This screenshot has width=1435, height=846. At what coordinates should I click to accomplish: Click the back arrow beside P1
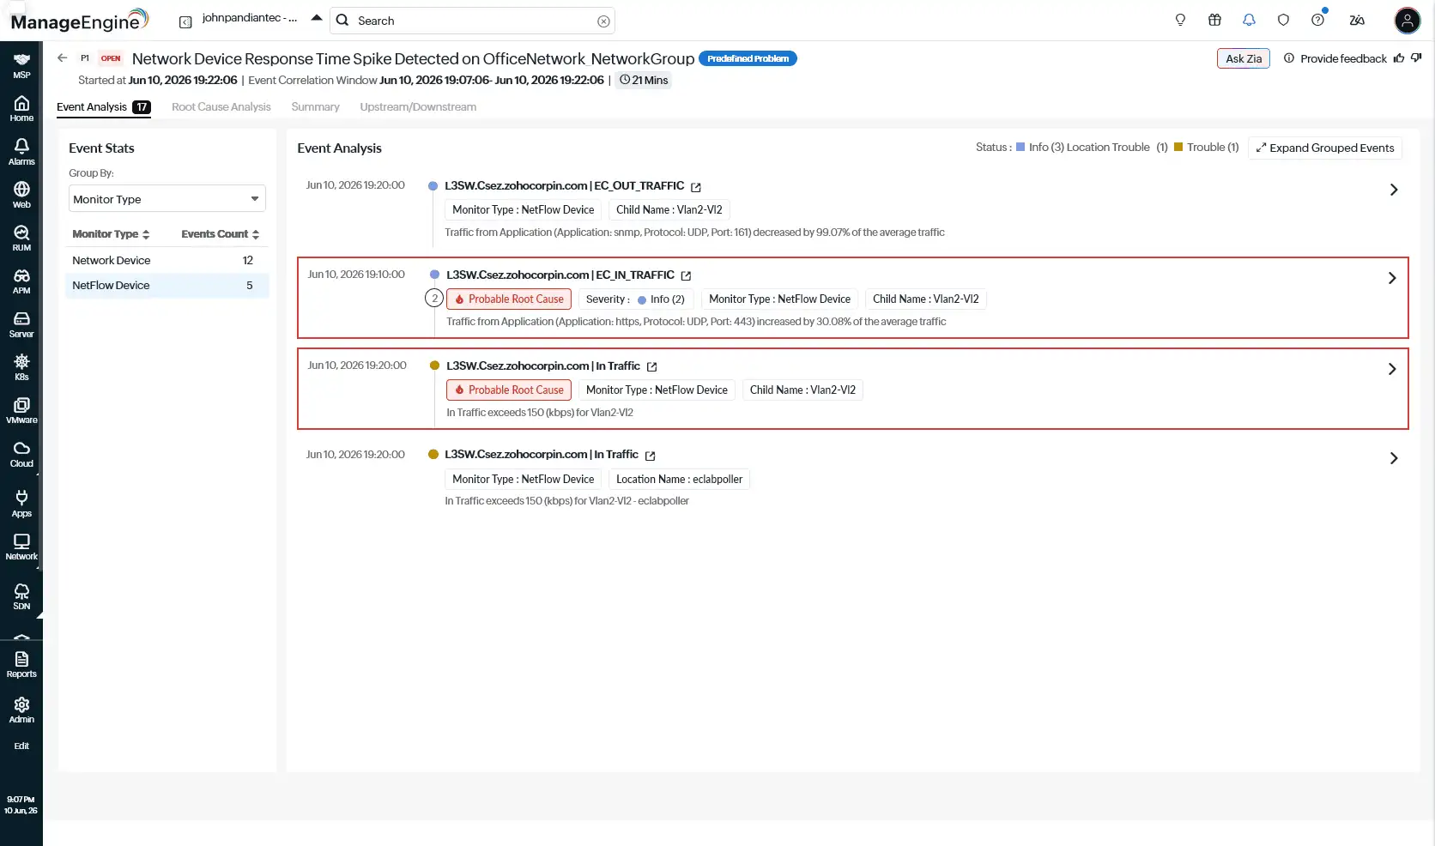(62, 58)
